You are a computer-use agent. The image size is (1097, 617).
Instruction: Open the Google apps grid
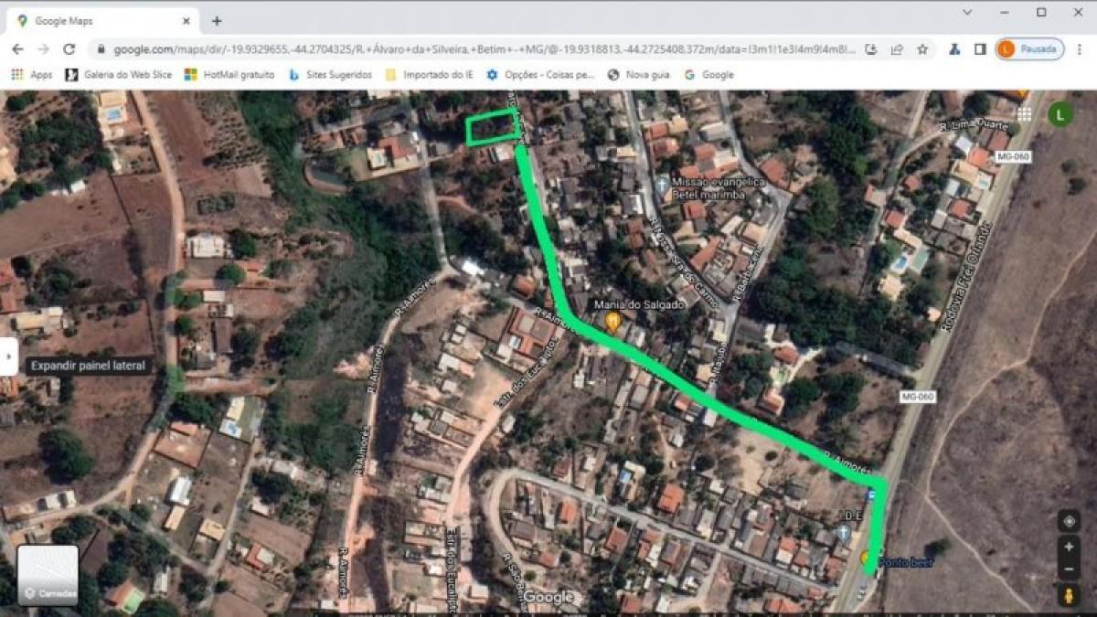click(x=1024, y=114)
